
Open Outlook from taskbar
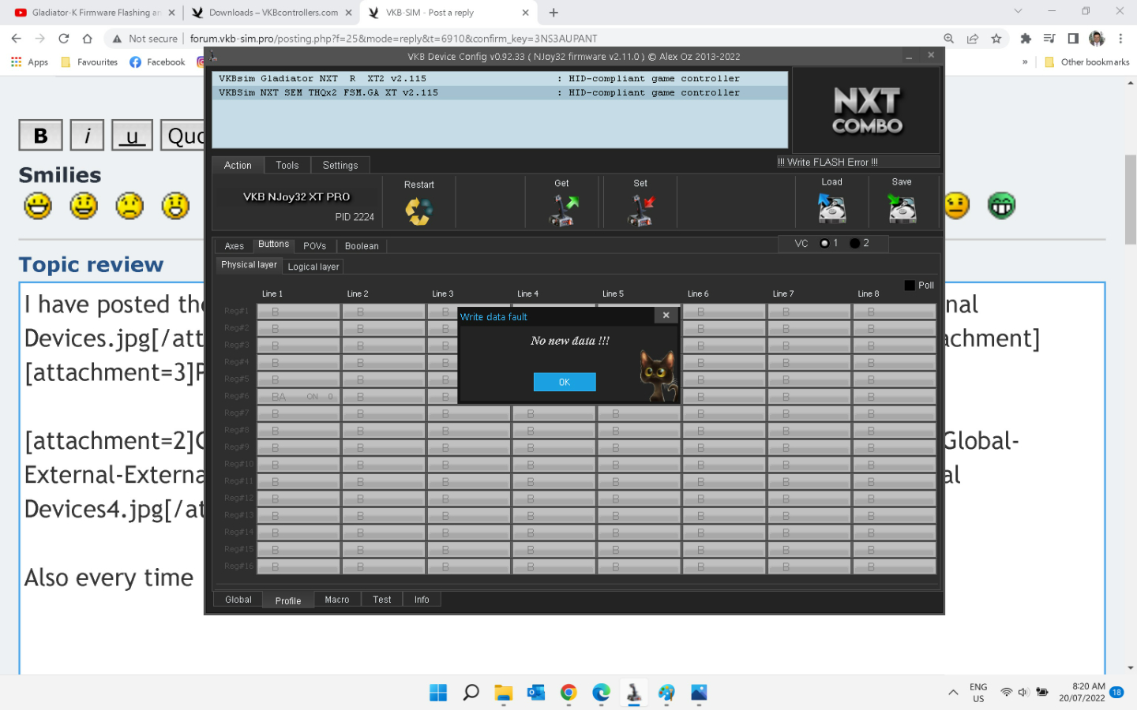point(536,693)
